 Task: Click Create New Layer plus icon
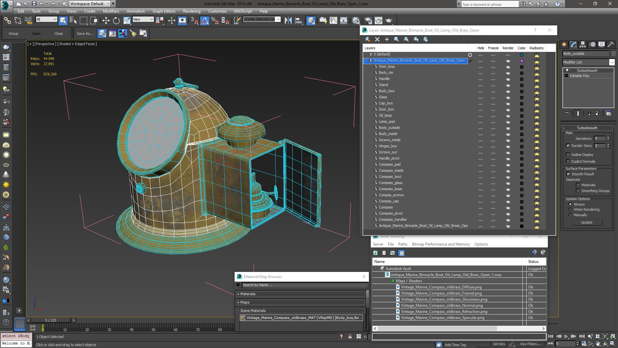click(387, 39)
